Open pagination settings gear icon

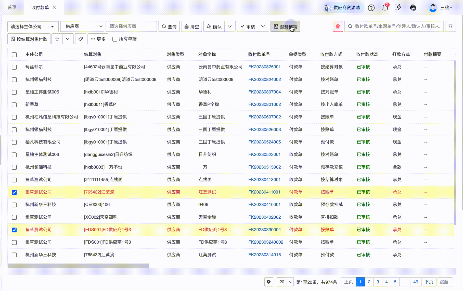[269, 282]
